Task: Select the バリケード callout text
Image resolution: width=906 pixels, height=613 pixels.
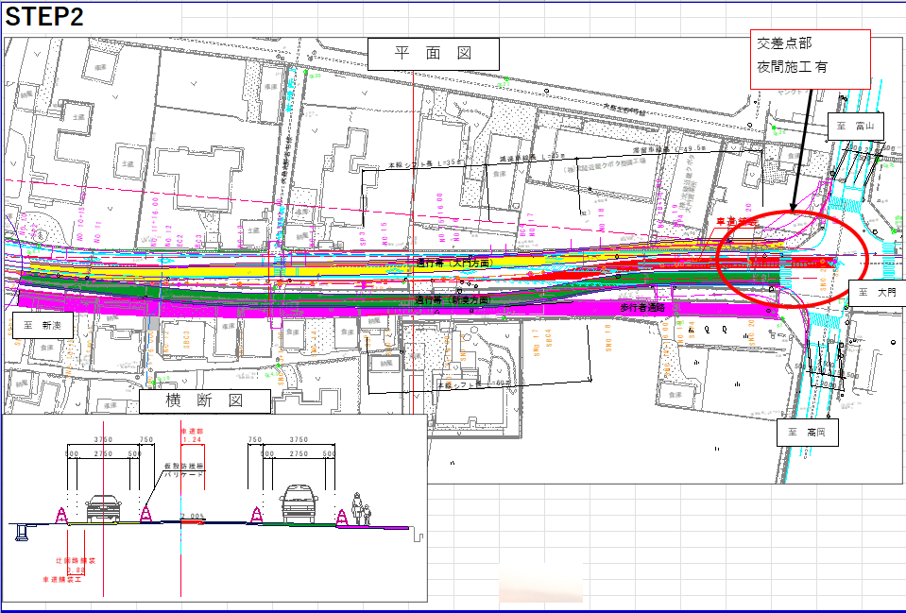Action: click(184, 474)
